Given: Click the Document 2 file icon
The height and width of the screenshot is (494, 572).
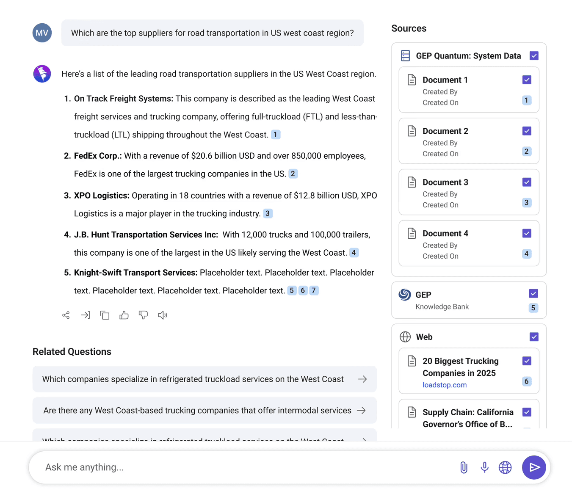Looking at the screenshot, I should coord(412,131).
